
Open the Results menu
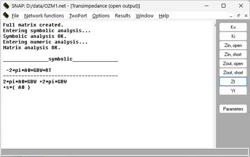tap(123, 16)
